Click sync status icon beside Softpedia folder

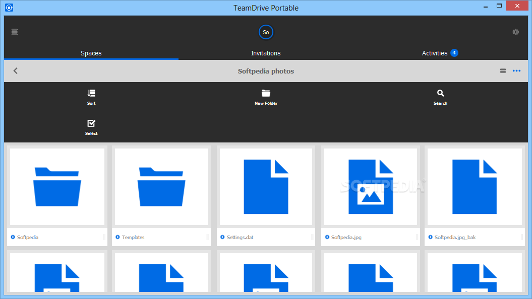[13, 237]
